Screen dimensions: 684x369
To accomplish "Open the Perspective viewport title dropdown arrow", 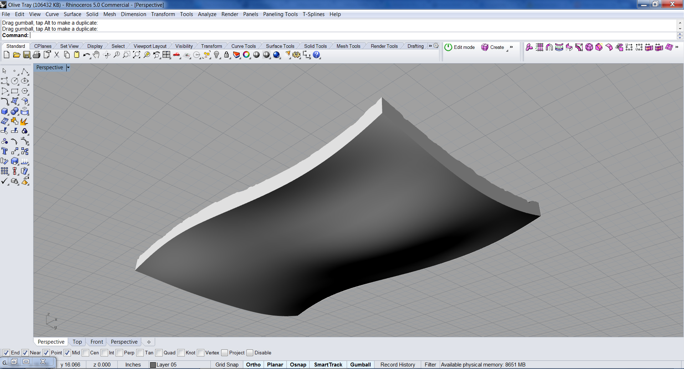I will point(68,67).
